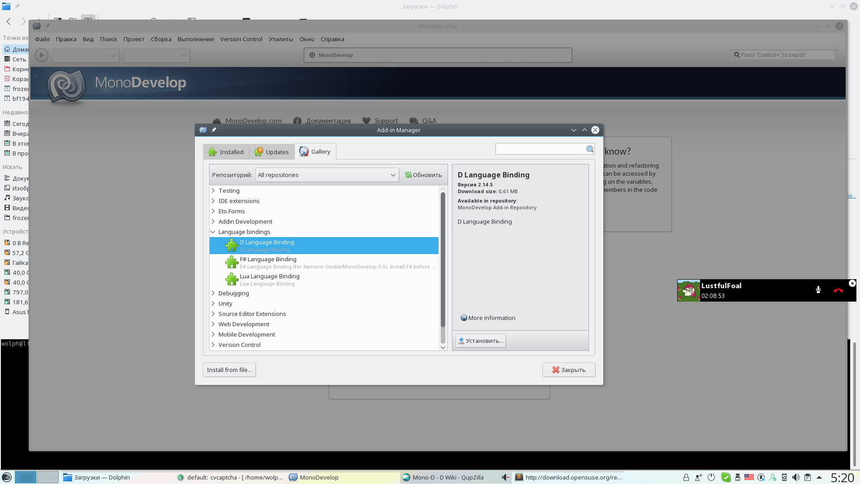Click the add-in search input field
This screenshot has width=860, height=484.
pyautogui.click(x=540, y=149)
